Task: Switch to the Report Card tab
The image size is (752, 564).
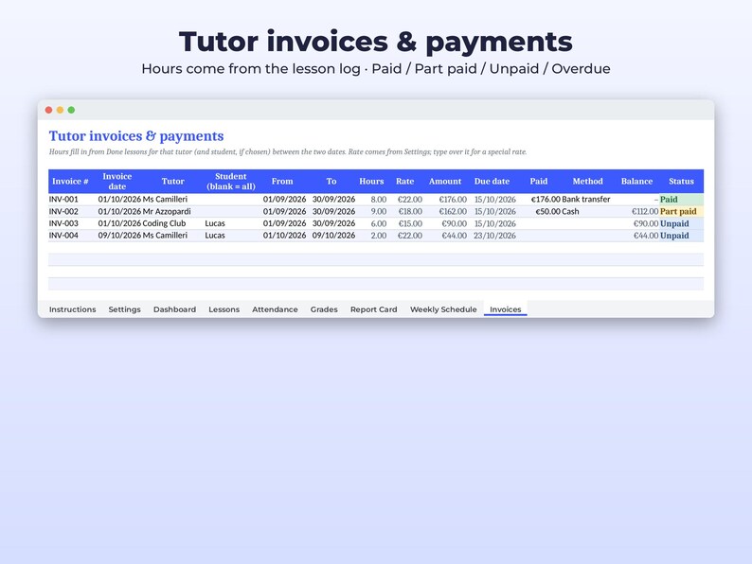Action: coord(373,309)
